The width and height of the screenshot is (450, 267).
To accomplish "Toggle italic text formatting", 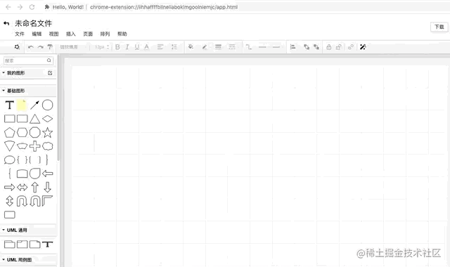I will (x=127, y=47).
